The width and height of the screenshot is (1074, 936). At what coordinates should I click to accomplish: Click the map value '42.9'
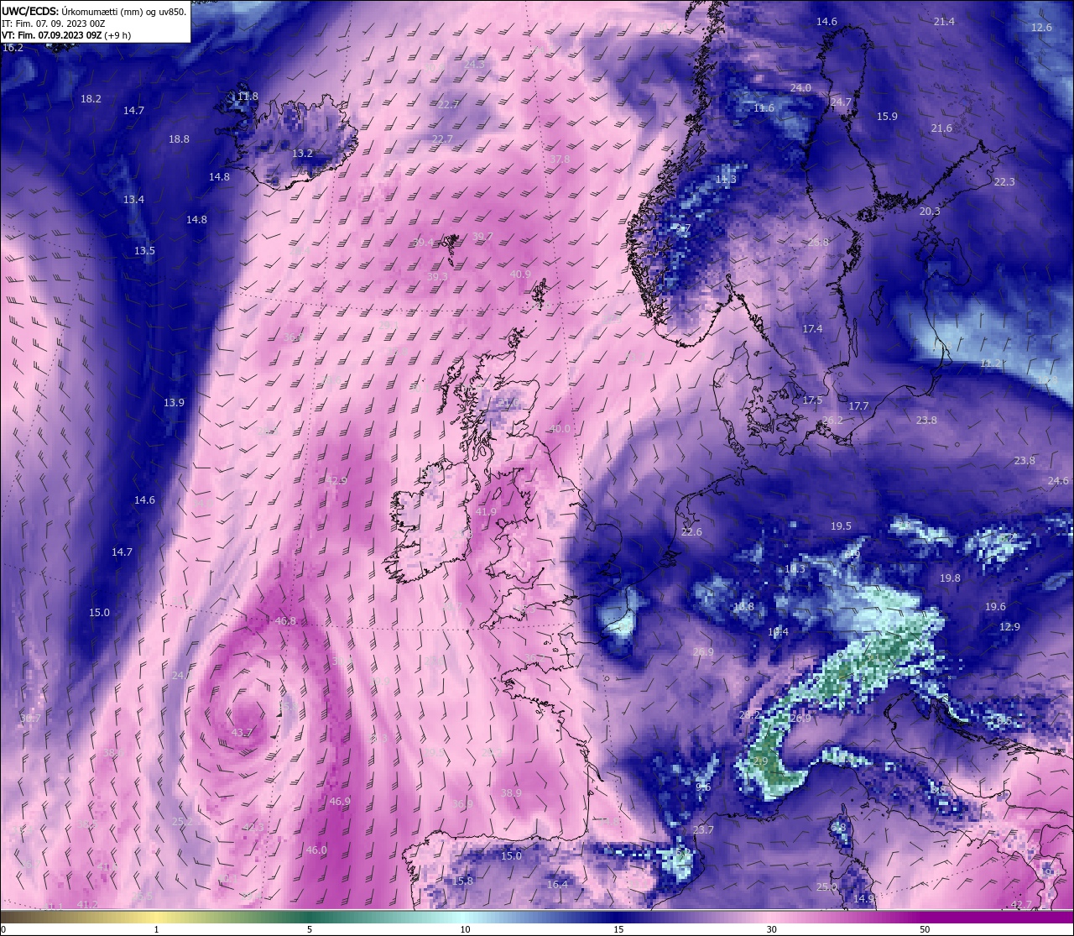tap(336, 481)
